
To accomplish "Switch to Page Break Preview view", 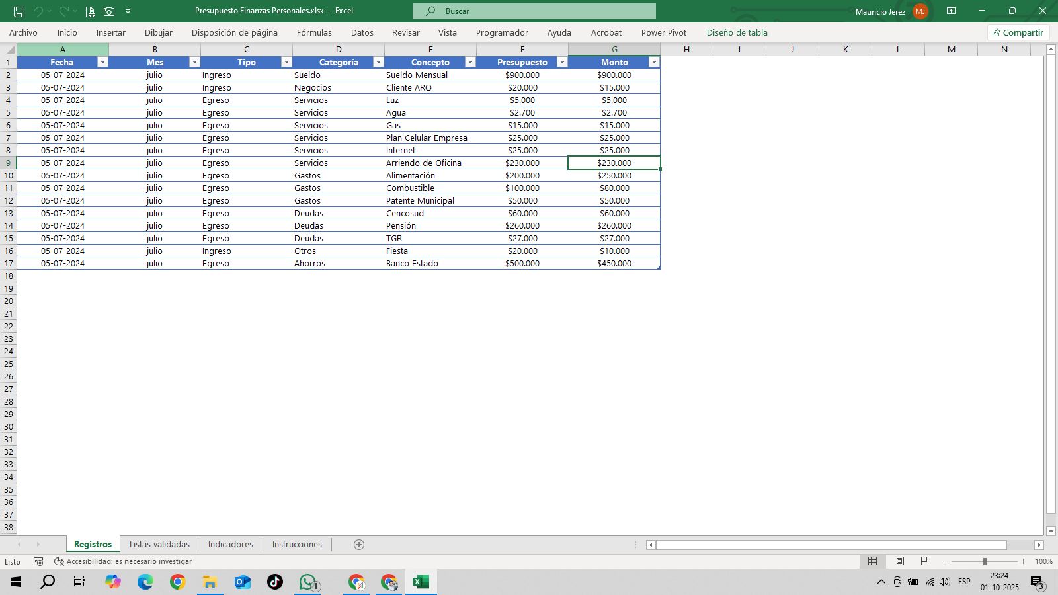I will coord(926,561).
